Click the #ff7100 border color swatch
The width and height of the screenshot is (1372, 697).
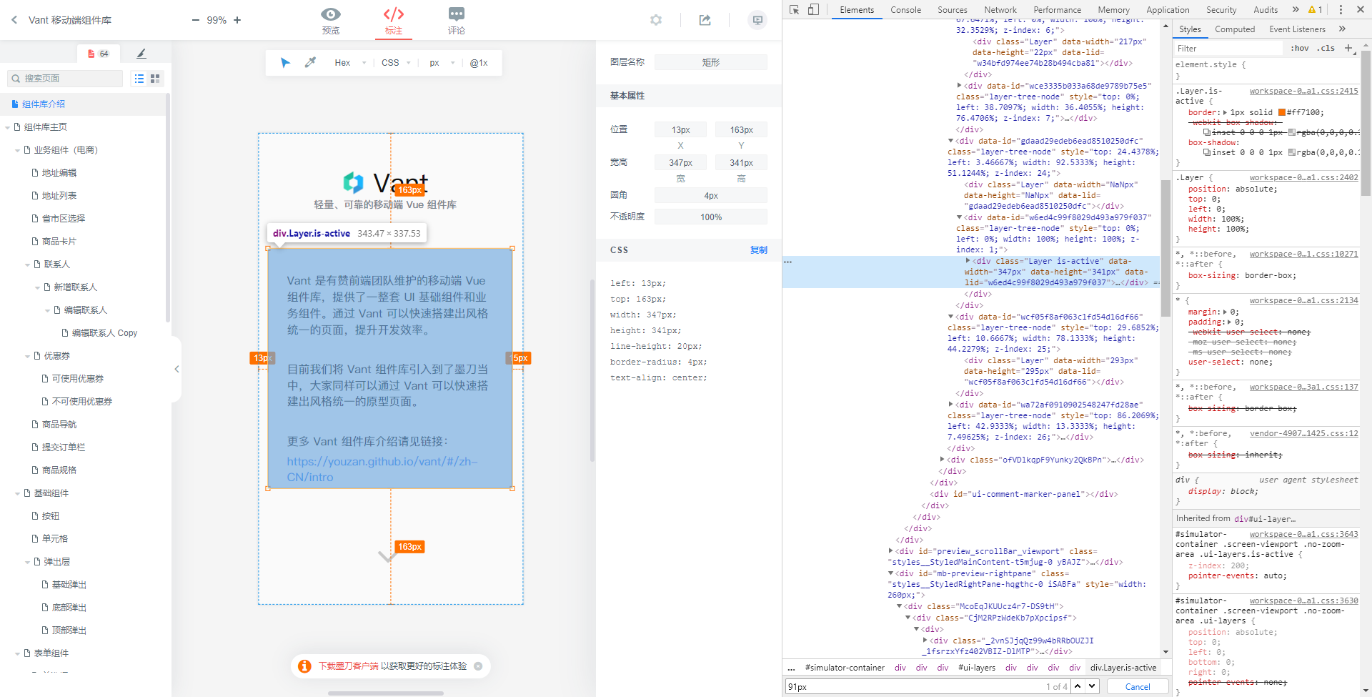1282,112
